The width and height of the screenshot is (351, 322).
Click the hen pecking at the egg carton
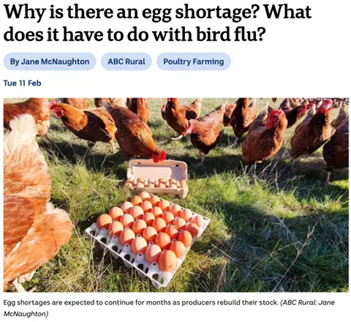coord(134,132)
